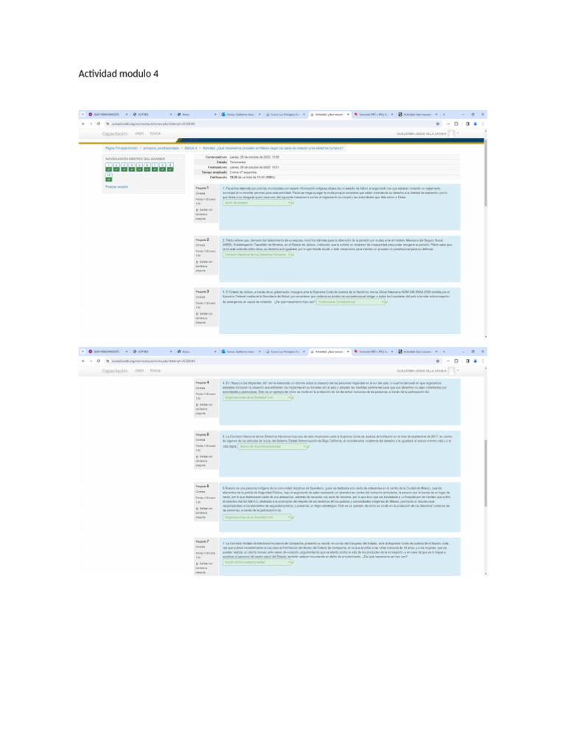Open Pregunta 1 answer dropdown Juicio de amparo
This screenshot has width=566, height=755.
point(257,203)
